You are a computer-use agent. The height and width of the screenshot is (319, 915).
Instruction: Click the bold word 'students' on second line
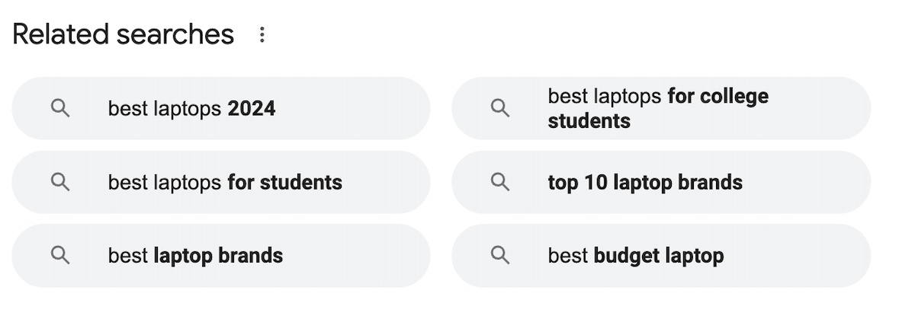point(589,121)
